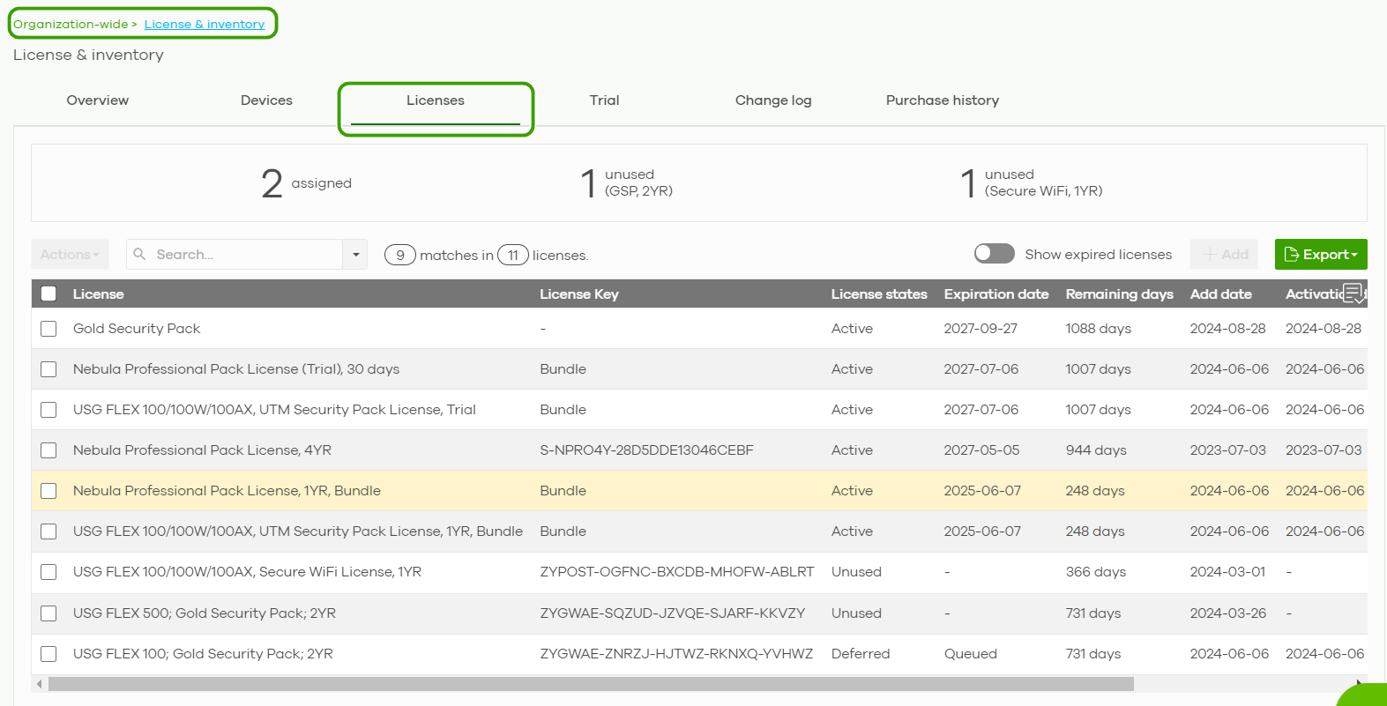
Task: Click the License & inventory breadcrumb link
Action: coord(205,24)
